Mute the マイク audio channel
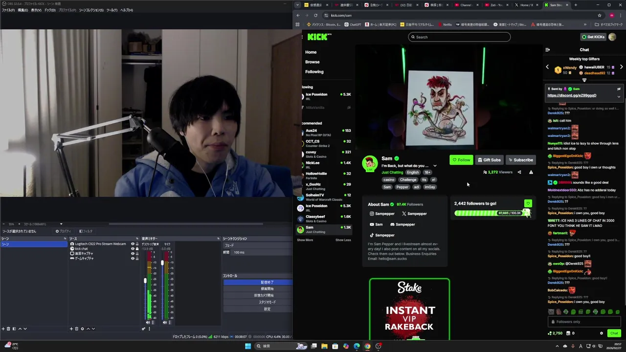 point(165,323)
